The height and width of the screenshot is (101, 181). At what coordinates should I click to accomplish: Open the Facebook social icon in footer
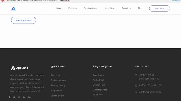(10, 97)
